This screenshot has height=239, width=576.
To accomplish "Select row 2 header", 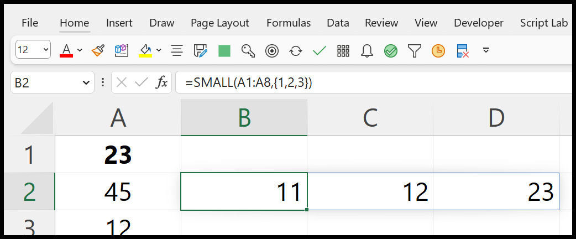I will (29, 191).
